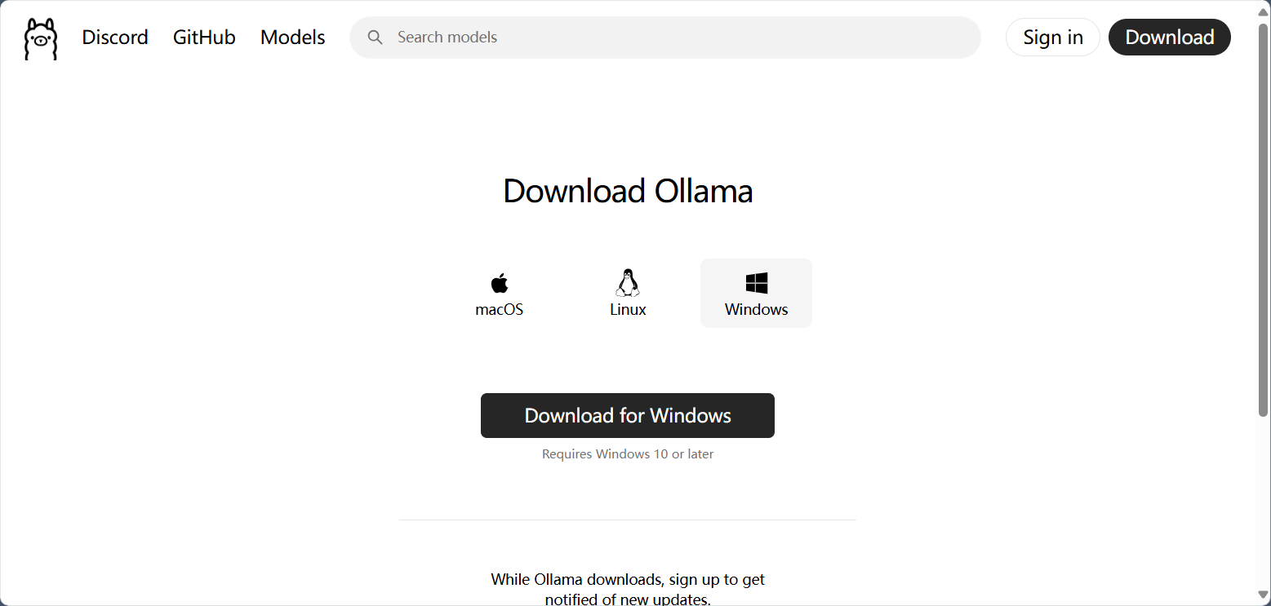Choose the Linux text label

point(628,310)
